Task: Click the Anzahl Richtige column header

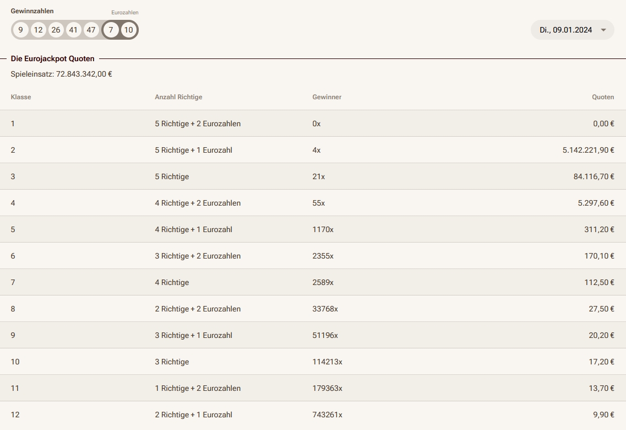Action: click(178, 97)
